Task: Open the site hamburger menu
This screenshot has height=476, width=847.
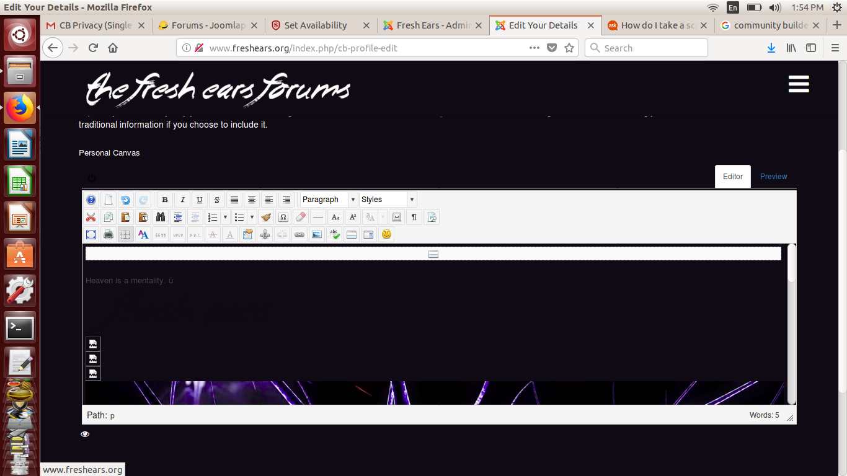Action: (x=799, y=84)
